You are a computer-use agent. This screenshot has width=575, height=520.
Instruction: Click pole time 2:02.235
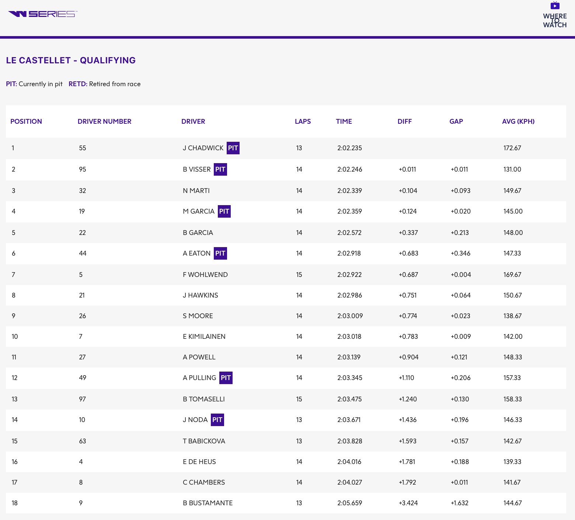point(349,148)
